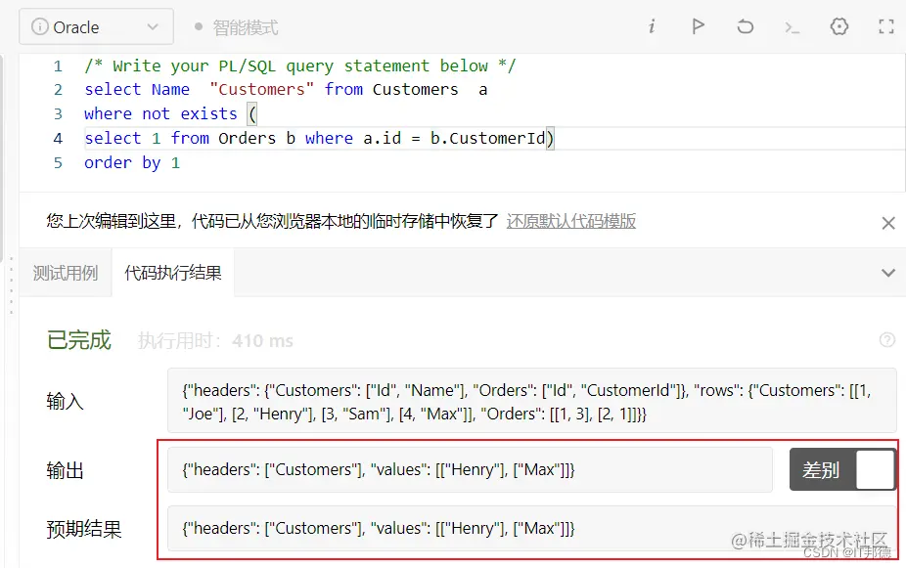
Task: Toggle fullscreen mode for the editor
Action: [x=885, y=26]
